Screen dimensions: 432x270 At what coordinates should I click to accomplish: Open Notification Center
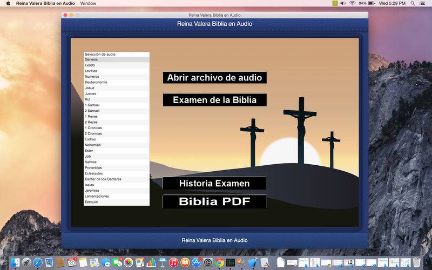pyautogui.click(x=422, y=3)
